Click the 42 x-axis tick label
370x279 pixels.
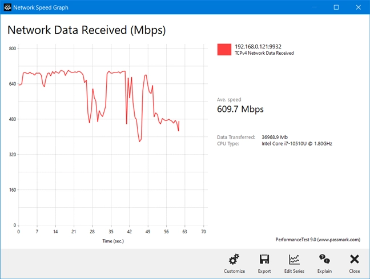(x=129, y=232)
